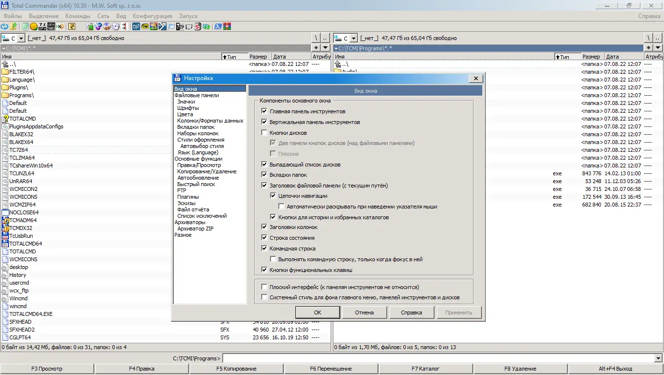Click the yellow sun-shaped toolbar icon

(x=33, y=26)
